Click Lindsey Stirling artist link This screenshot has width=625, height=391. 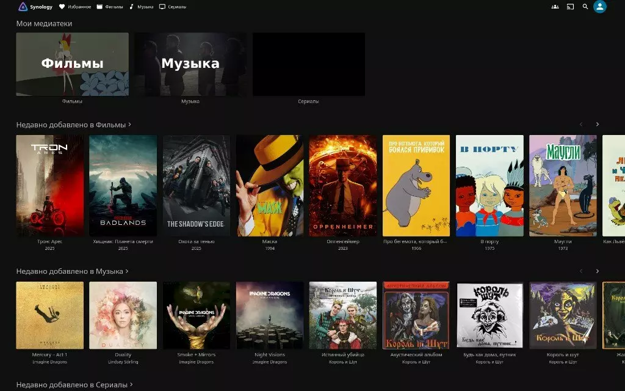(123, 362)
